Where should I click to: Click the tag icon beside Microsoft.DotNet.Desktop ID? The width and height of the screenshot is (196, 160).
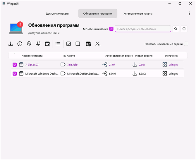(63, 73)
